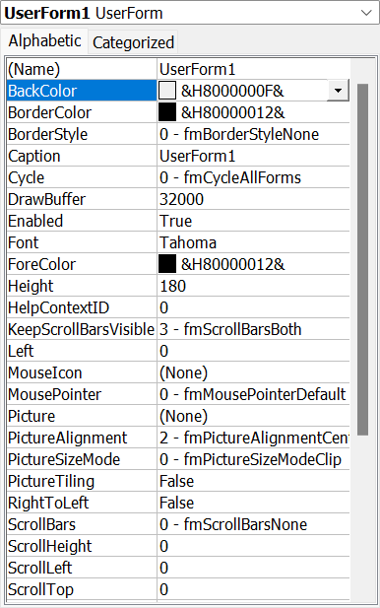The height and width of the screenshot is (608, 380).
Task: Select the BorderStyle property row
Action: point(178,134)
